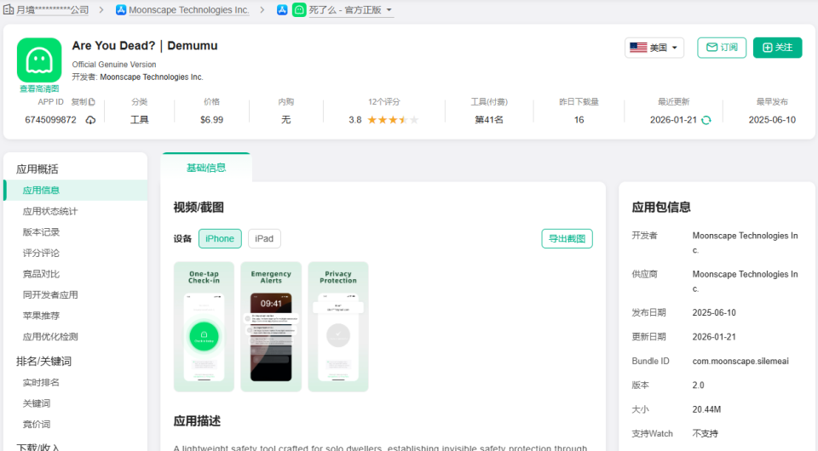Viewport: 818px width, 451px height.
Task: Switch to the 基础信息 tab
Action: (x=206, y=168)
